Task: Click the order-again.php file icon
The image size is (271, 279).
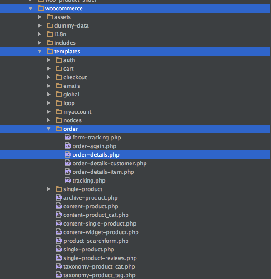Action: (68, 146)
